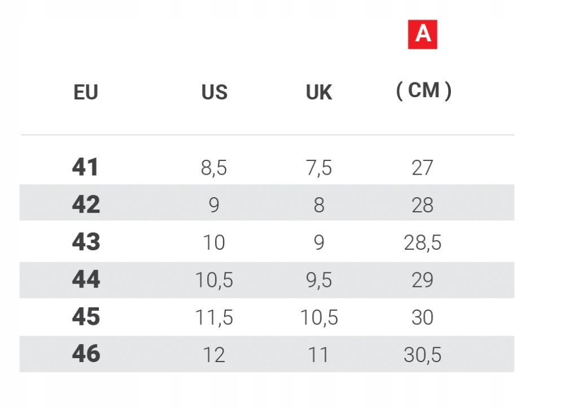Select EU size 44
The height and width of the screenshot is (409, 561).
pyautogui.click(x=86, y=280)
